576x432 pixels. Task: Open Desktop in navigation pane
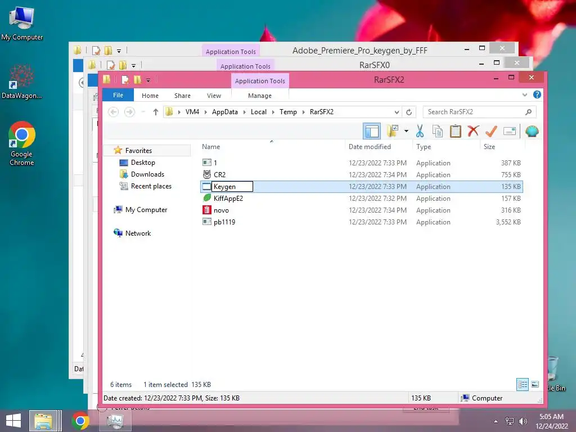pos(142,163)
